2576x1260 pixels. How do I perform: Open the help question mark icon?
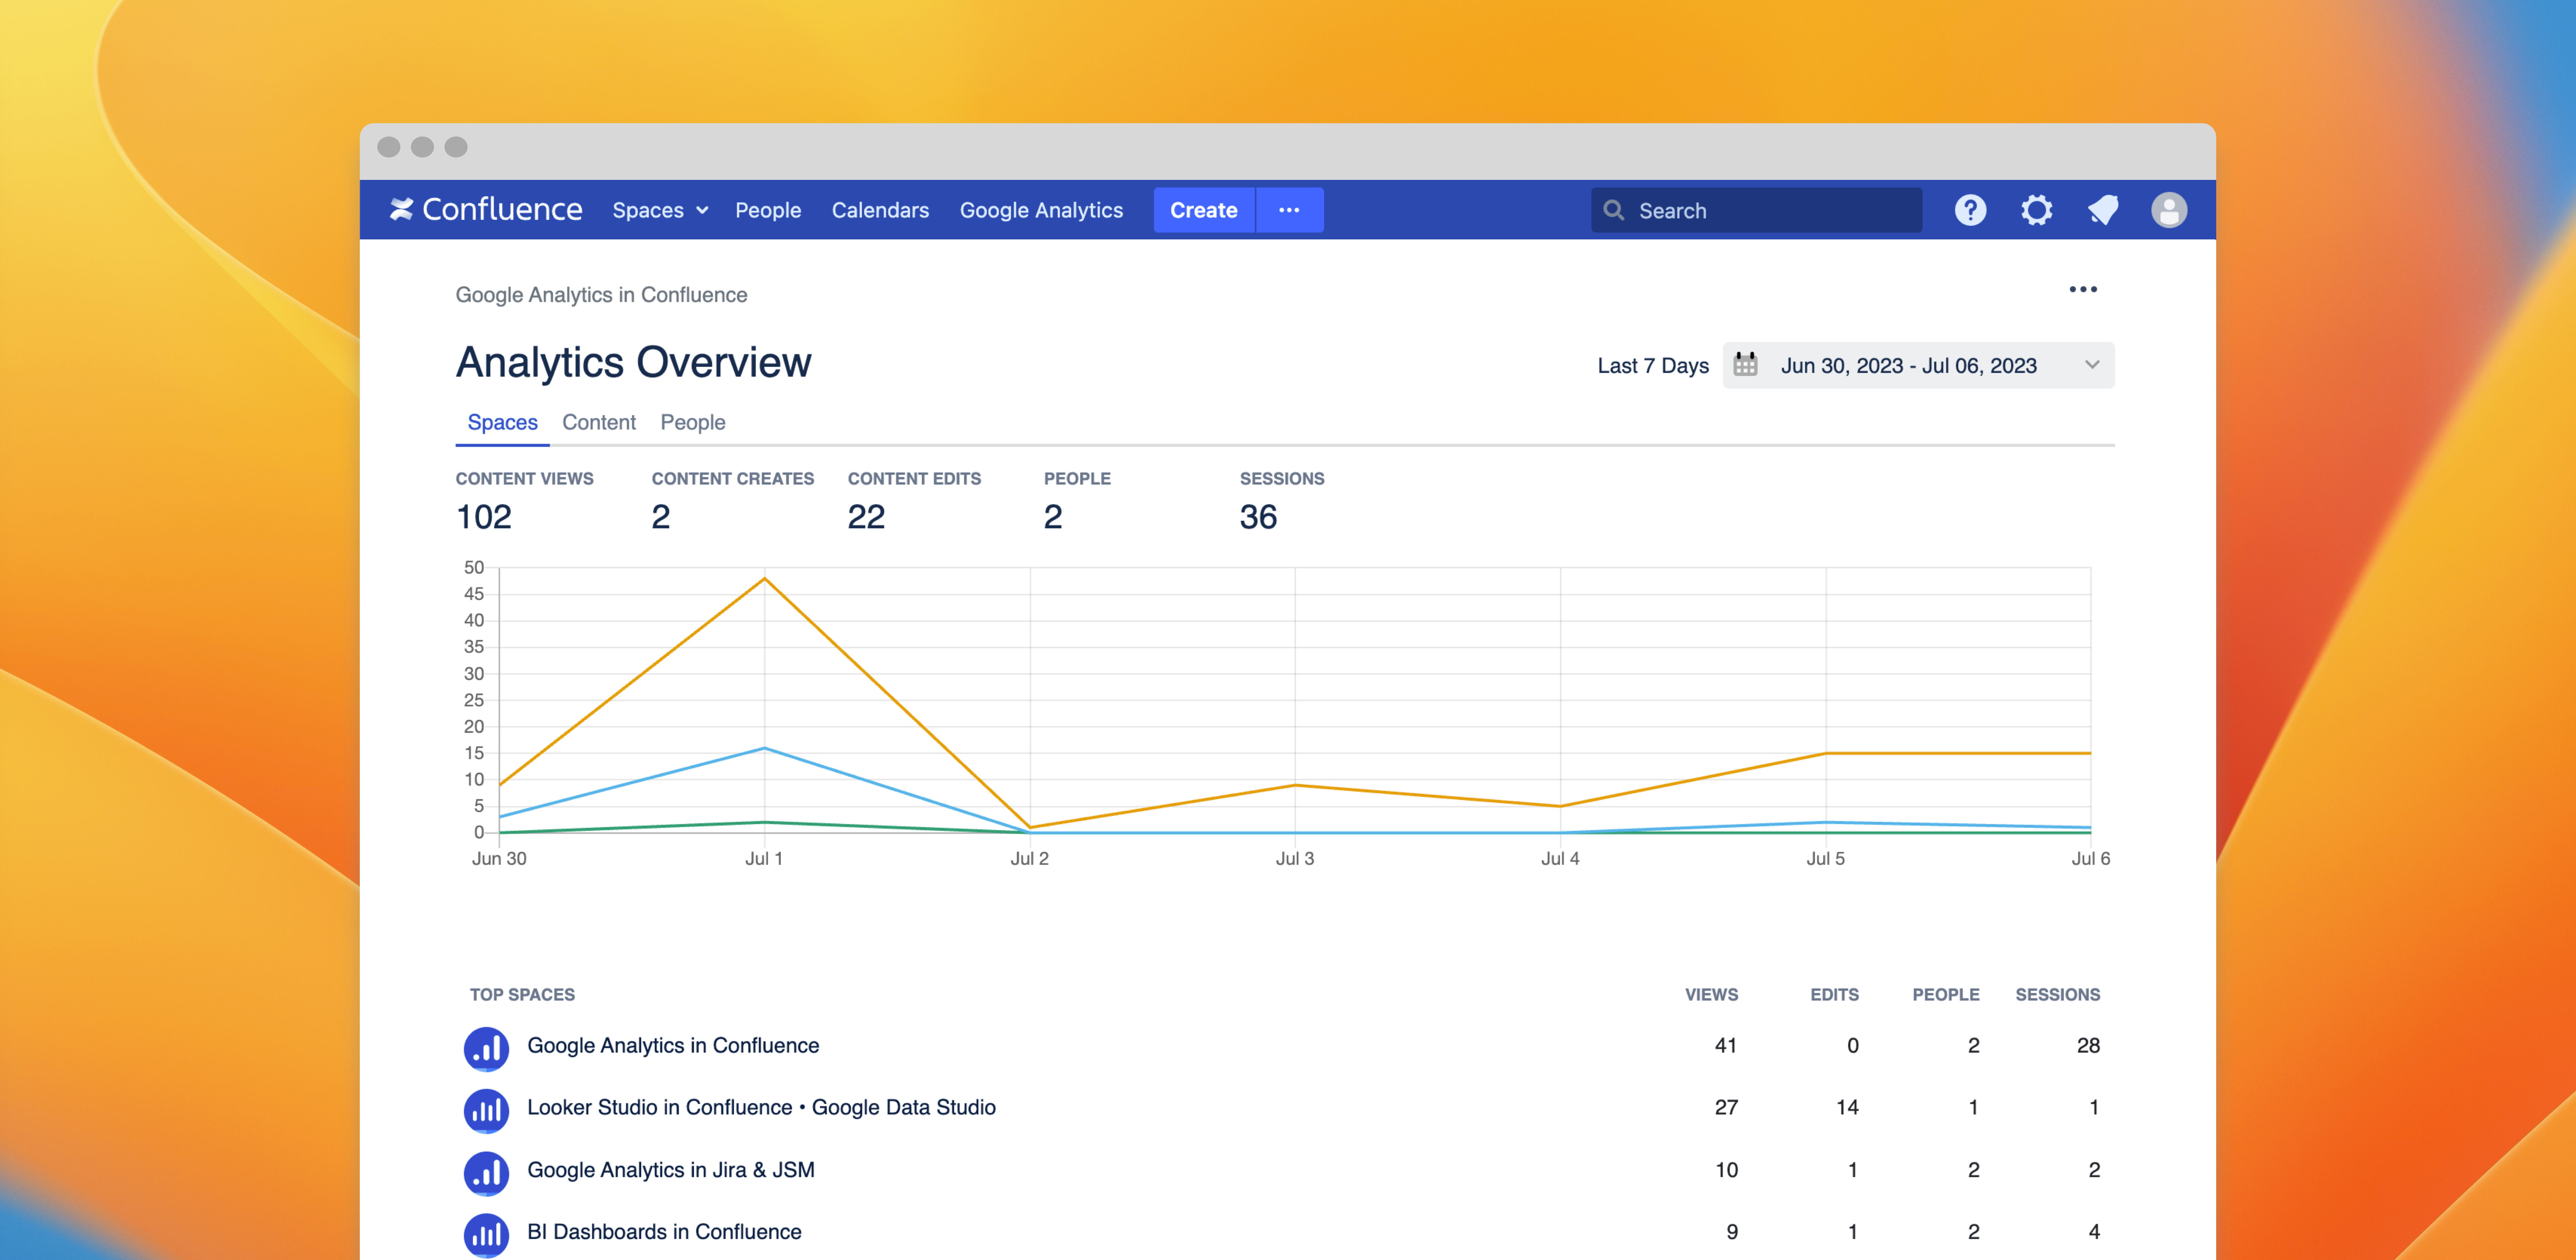pyautogui.click(x=1970, y=210)
